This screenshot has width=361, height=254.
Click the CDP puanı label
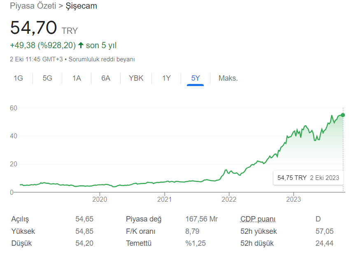(x=258, y=219)
